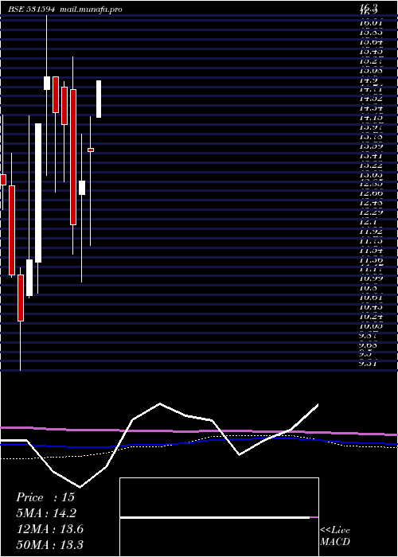Click the 13.41 price axis label
This screenshot has width=398, height=557.
[x=371, y=156]
